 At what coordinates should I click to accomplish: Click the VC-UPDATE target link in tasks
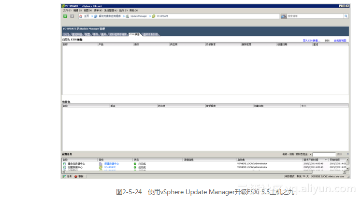[110, 167]
